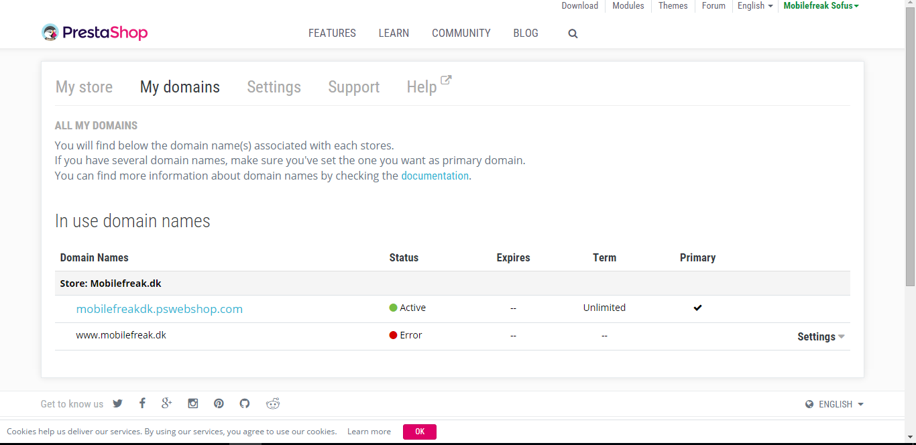Open the Reddit social icon
916x445 pixels.
pyautogui.click(x=272, y=403)
